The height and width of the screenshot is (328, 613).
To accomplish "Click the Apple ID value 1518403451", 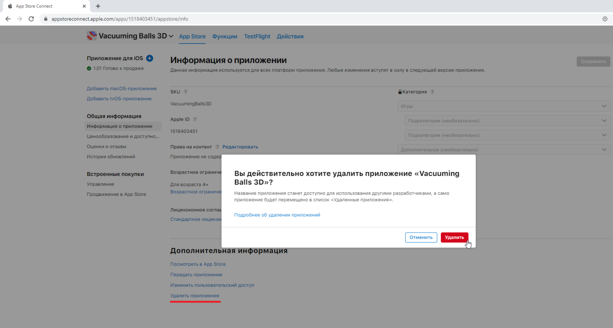I will point(184,131).
